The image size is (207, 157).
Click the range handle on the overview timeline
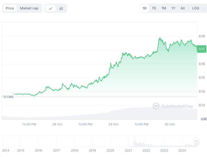[x=196, y=141]
